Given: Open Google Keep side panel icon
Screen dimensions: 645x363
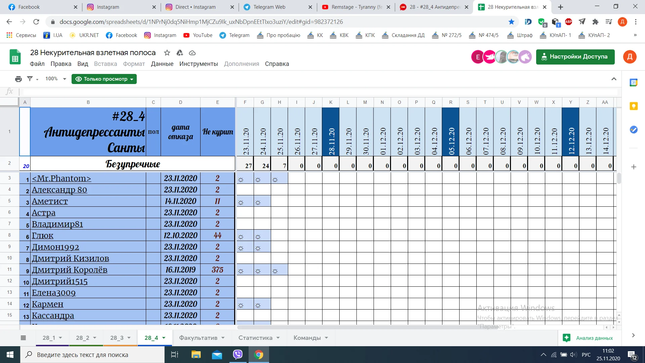Looking at the screenshot, I should [633, 106].
